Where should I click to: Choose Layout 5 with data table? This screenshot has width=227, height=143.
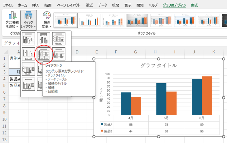click(x=44, y=54)
